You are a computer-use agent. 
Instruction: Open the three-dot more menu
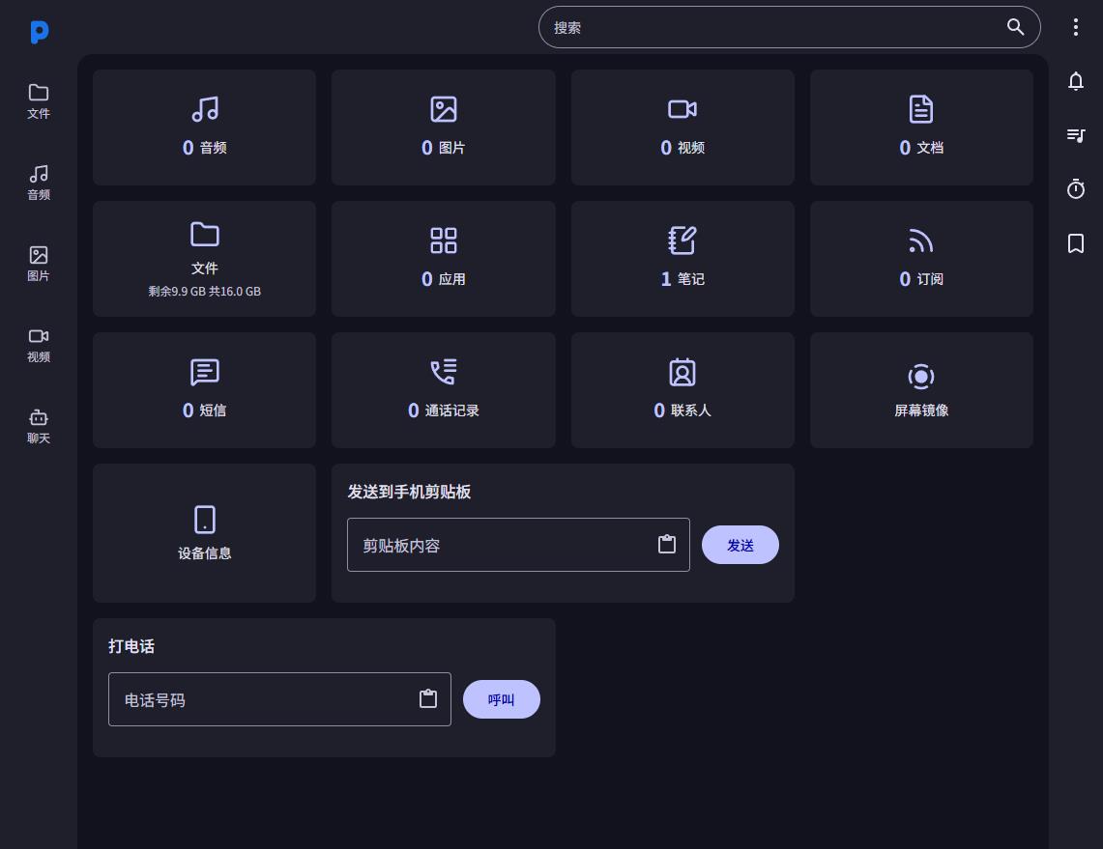[1076, 27]
